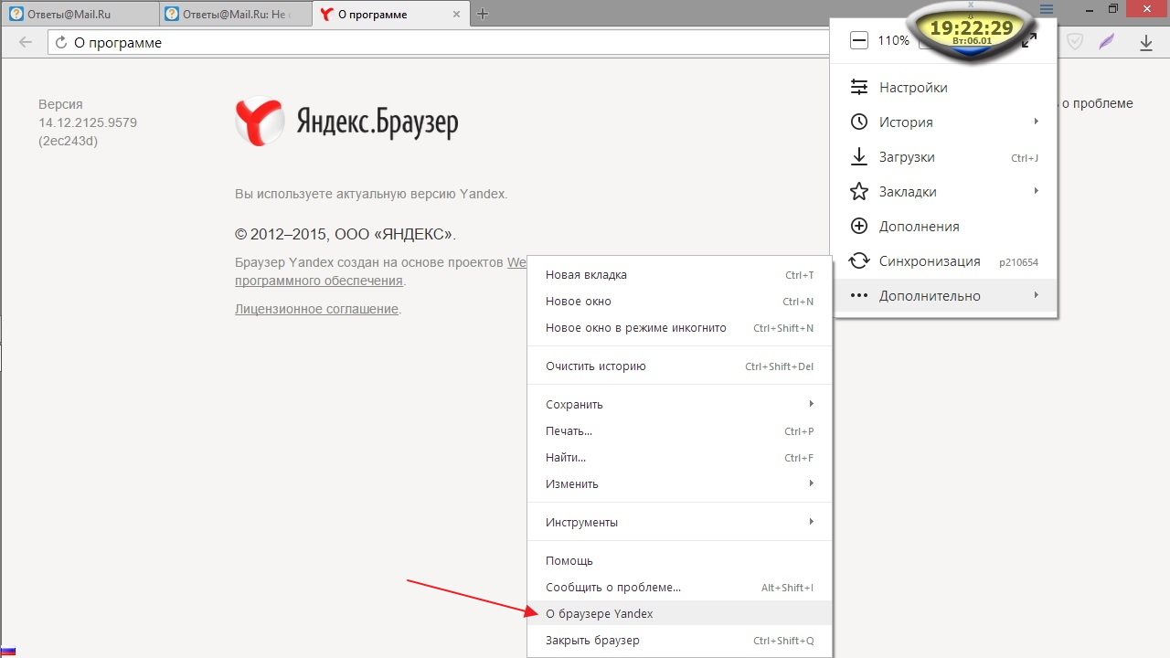Click the clock widget time display

(971, 28)
